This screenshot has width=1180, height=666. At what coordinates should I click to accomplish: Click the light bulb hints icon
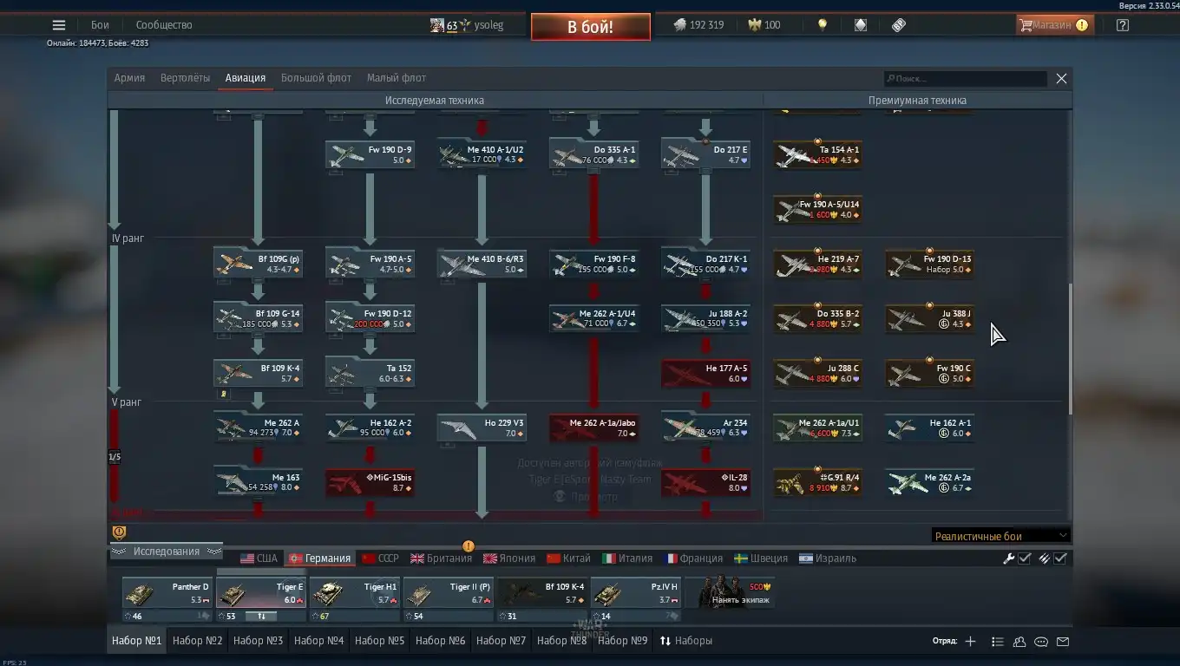[823, 25]
